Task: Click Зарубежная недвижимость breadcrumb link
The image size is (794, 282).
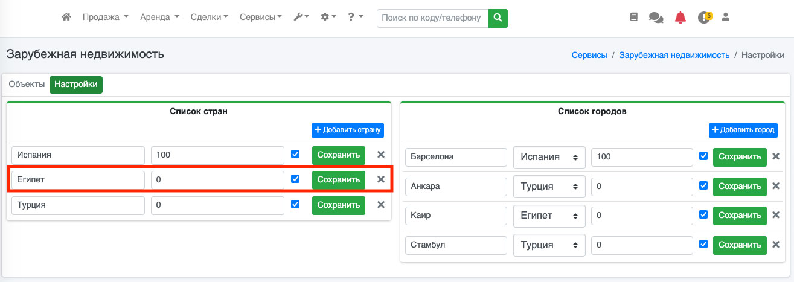Action: pos(674,55)
